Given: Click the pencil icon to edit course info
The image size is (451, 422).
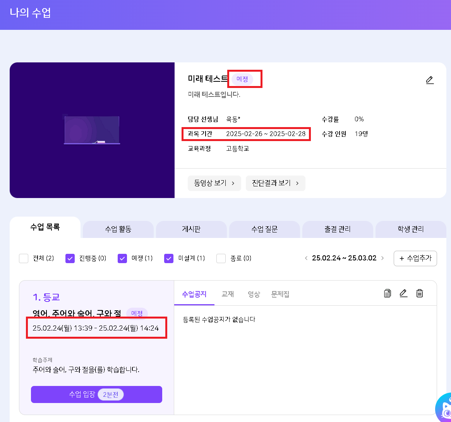Looking at the screenshot, I should pos(429,80).
